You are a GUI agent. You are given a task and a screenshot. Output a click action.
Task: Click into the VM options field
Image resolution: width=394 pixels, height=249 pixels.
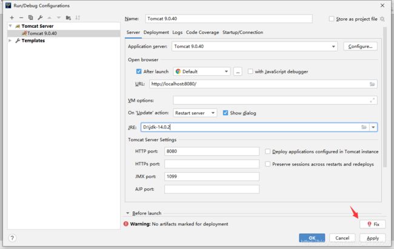click(x=275, y=100)
